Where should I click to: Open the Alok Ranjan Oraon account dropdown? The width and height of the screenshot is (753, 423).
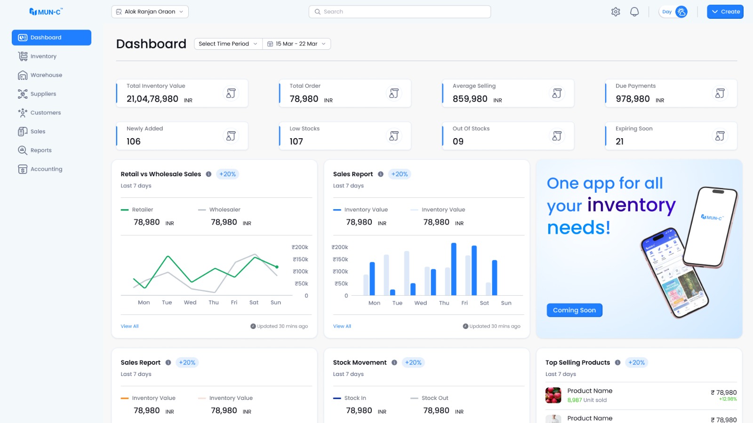coord(150,12)
